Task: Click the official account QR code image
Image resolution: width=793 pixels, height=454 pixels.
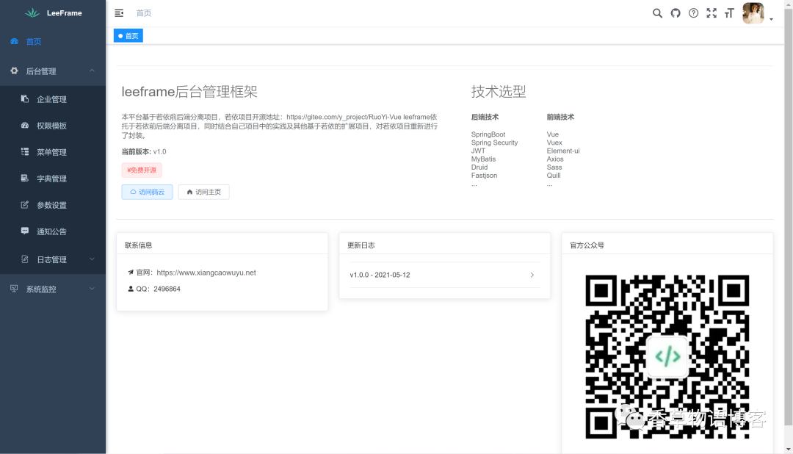Action: coord(667,357)
